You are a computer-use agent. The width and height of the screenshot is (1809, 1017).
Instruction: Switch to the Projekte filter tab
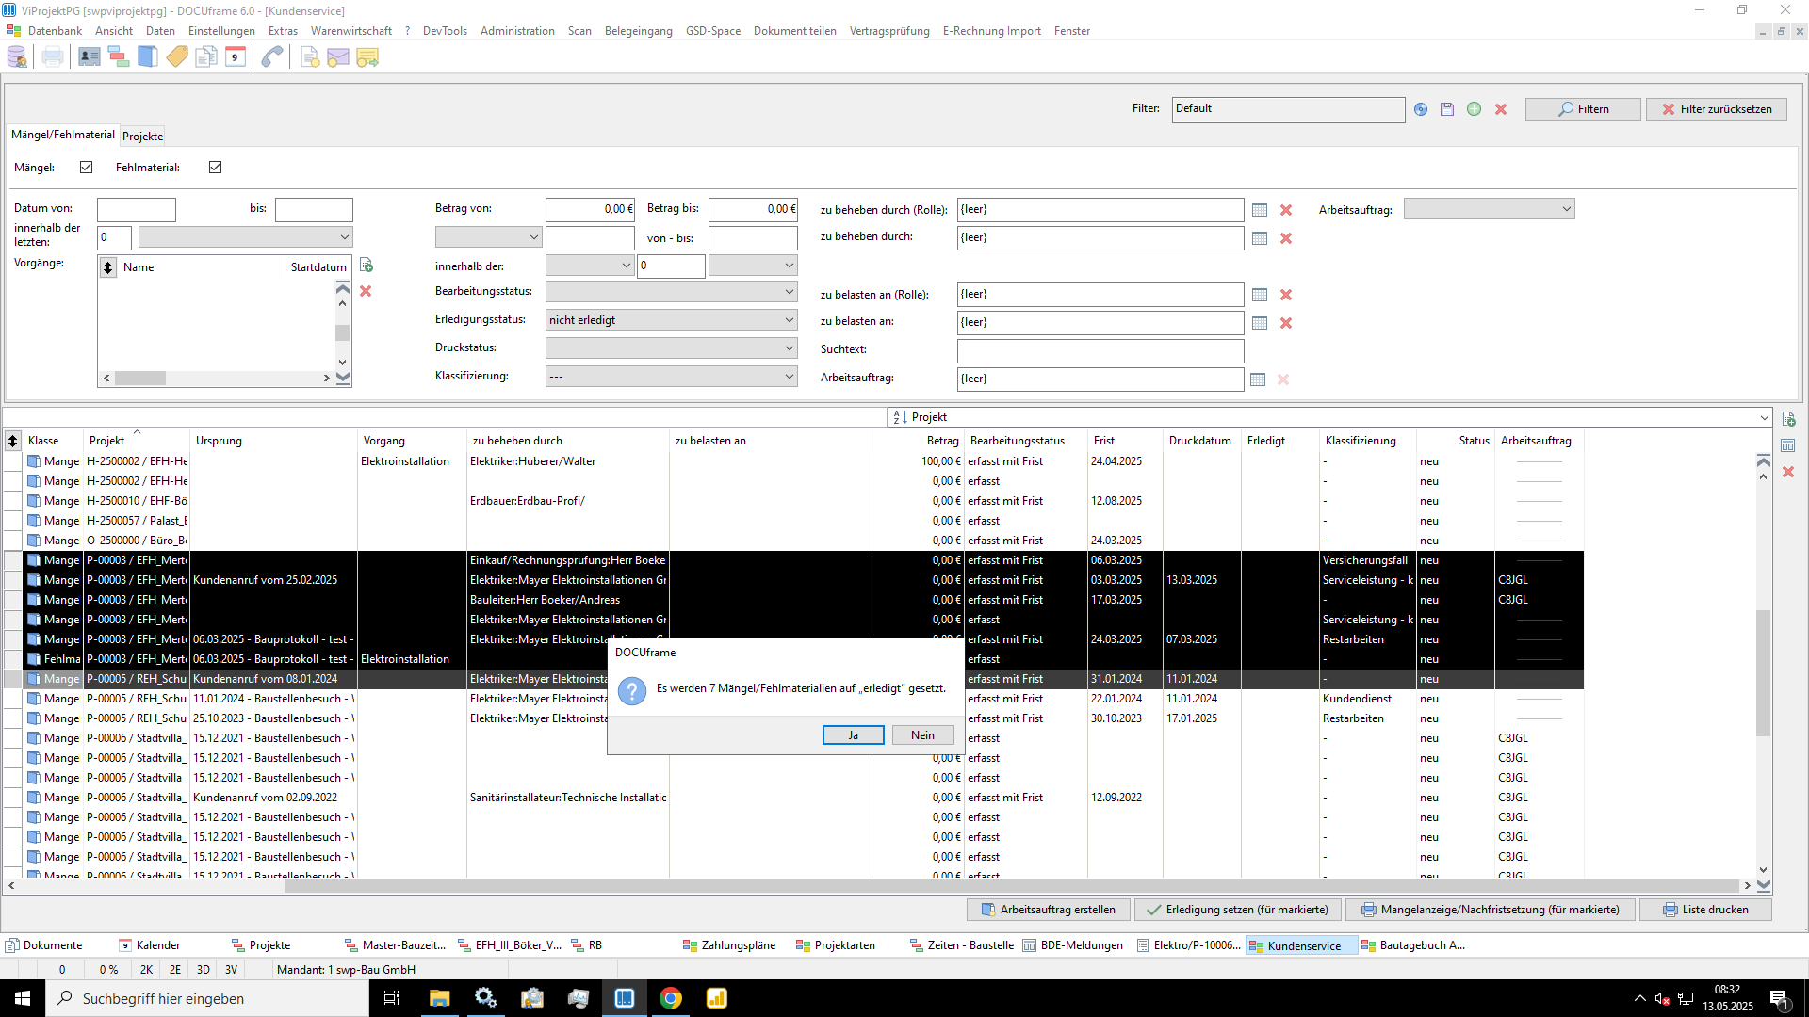tap(143, 136)
